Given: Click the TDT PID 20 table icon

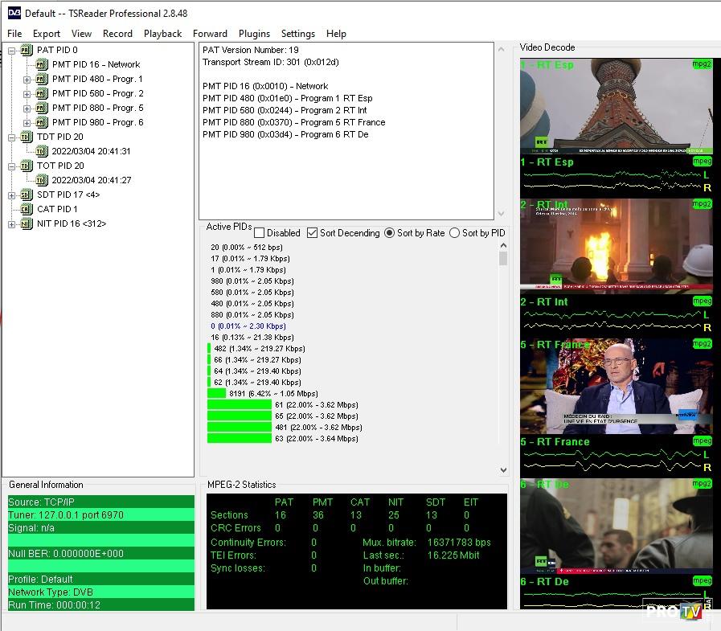Looking at the screenshot, I should click(x=26, y=137).
